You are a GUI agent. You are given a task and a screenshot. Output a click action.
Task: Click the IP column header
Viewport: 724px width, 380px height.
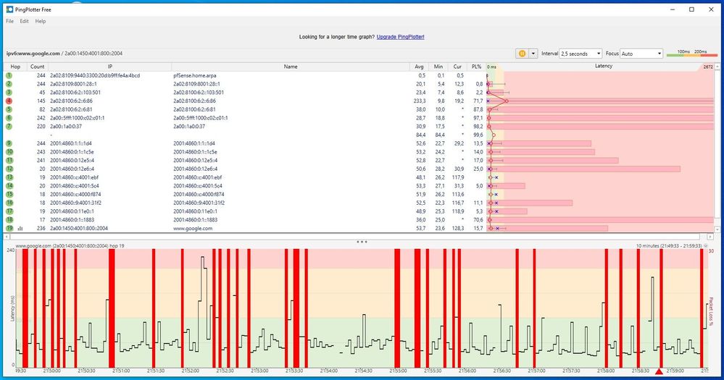(110, 67)
